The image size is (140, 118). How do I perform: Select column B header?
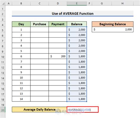pos(21,4)
